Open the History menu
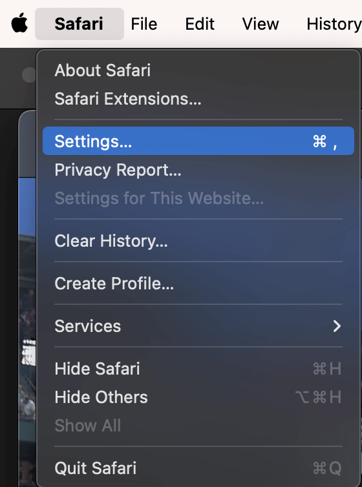This screenshot has height=487, width=362. 334,24
